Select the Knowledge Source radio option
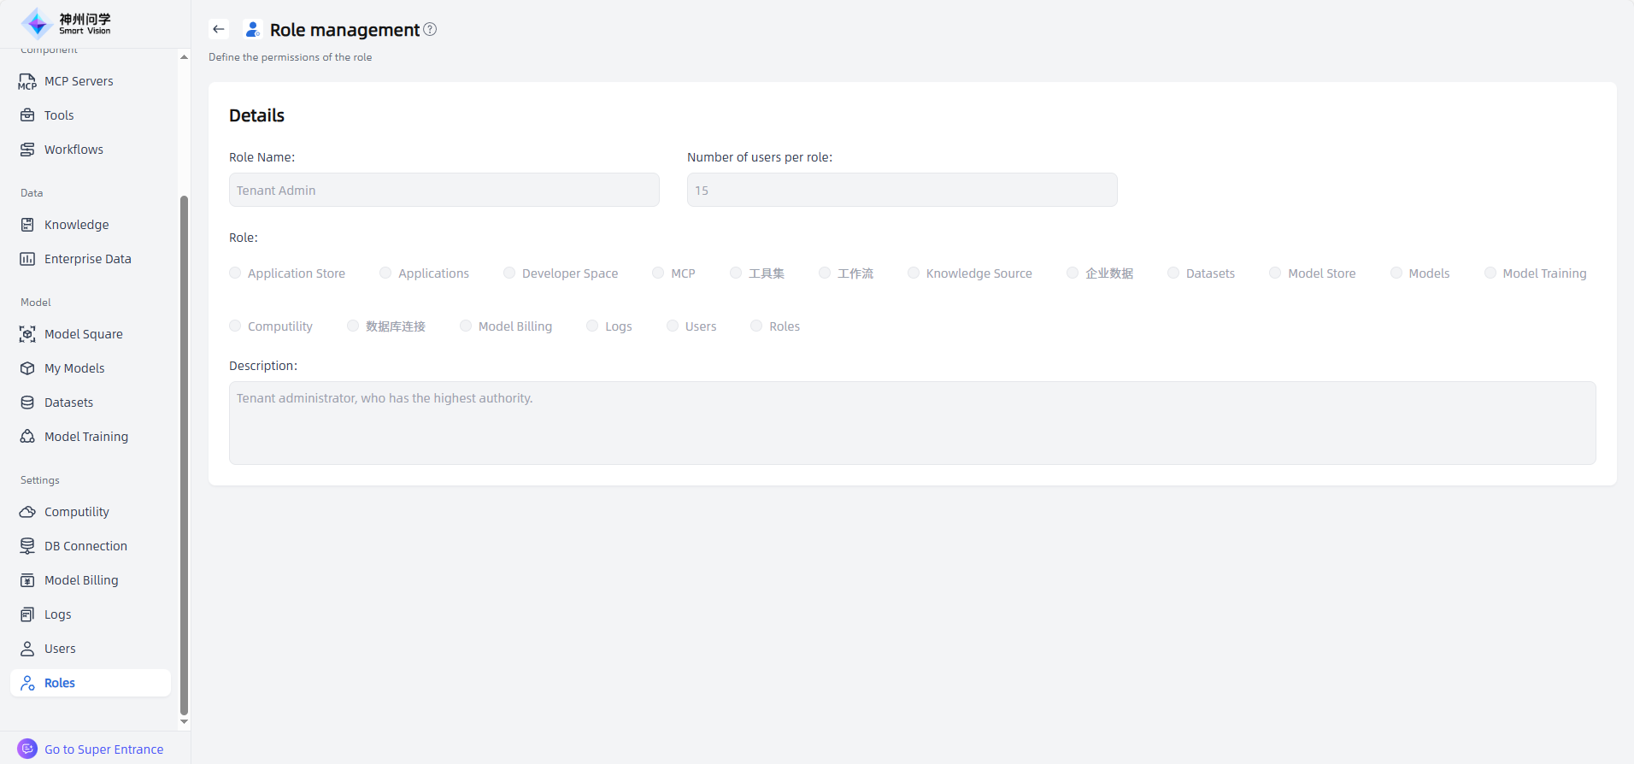1634x764 pixels. (x=914, y=273)
